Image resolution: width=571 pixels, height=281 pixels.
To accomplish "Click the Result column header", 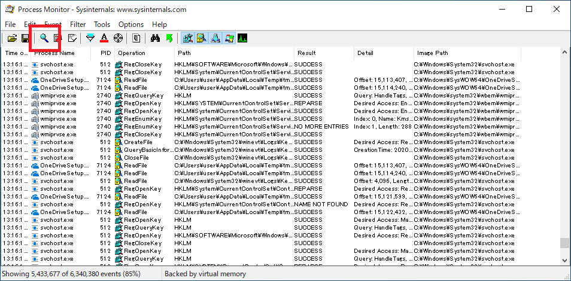I will pos(324,53).
